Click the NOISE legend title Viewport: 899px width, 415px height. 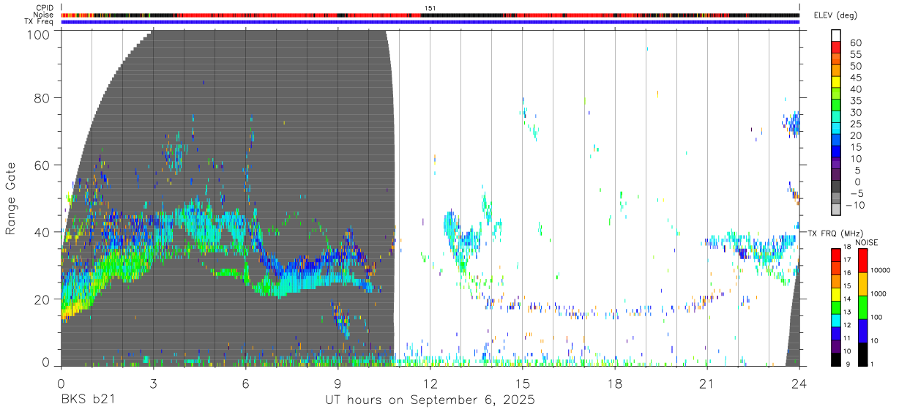(868, 242)
